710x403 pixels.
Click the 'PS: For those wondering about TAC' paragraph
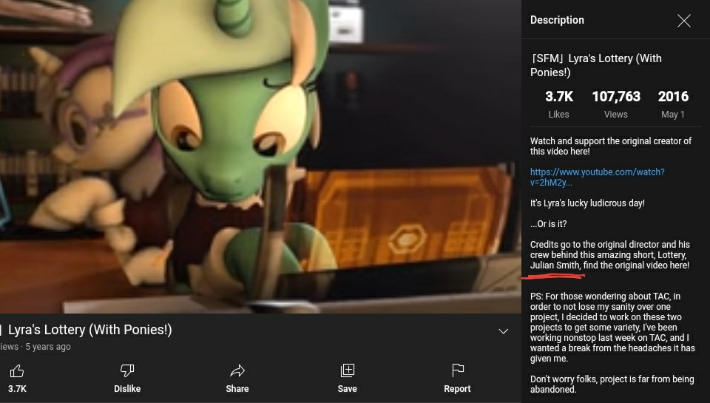pyautogui.click(x=612, y=328)
